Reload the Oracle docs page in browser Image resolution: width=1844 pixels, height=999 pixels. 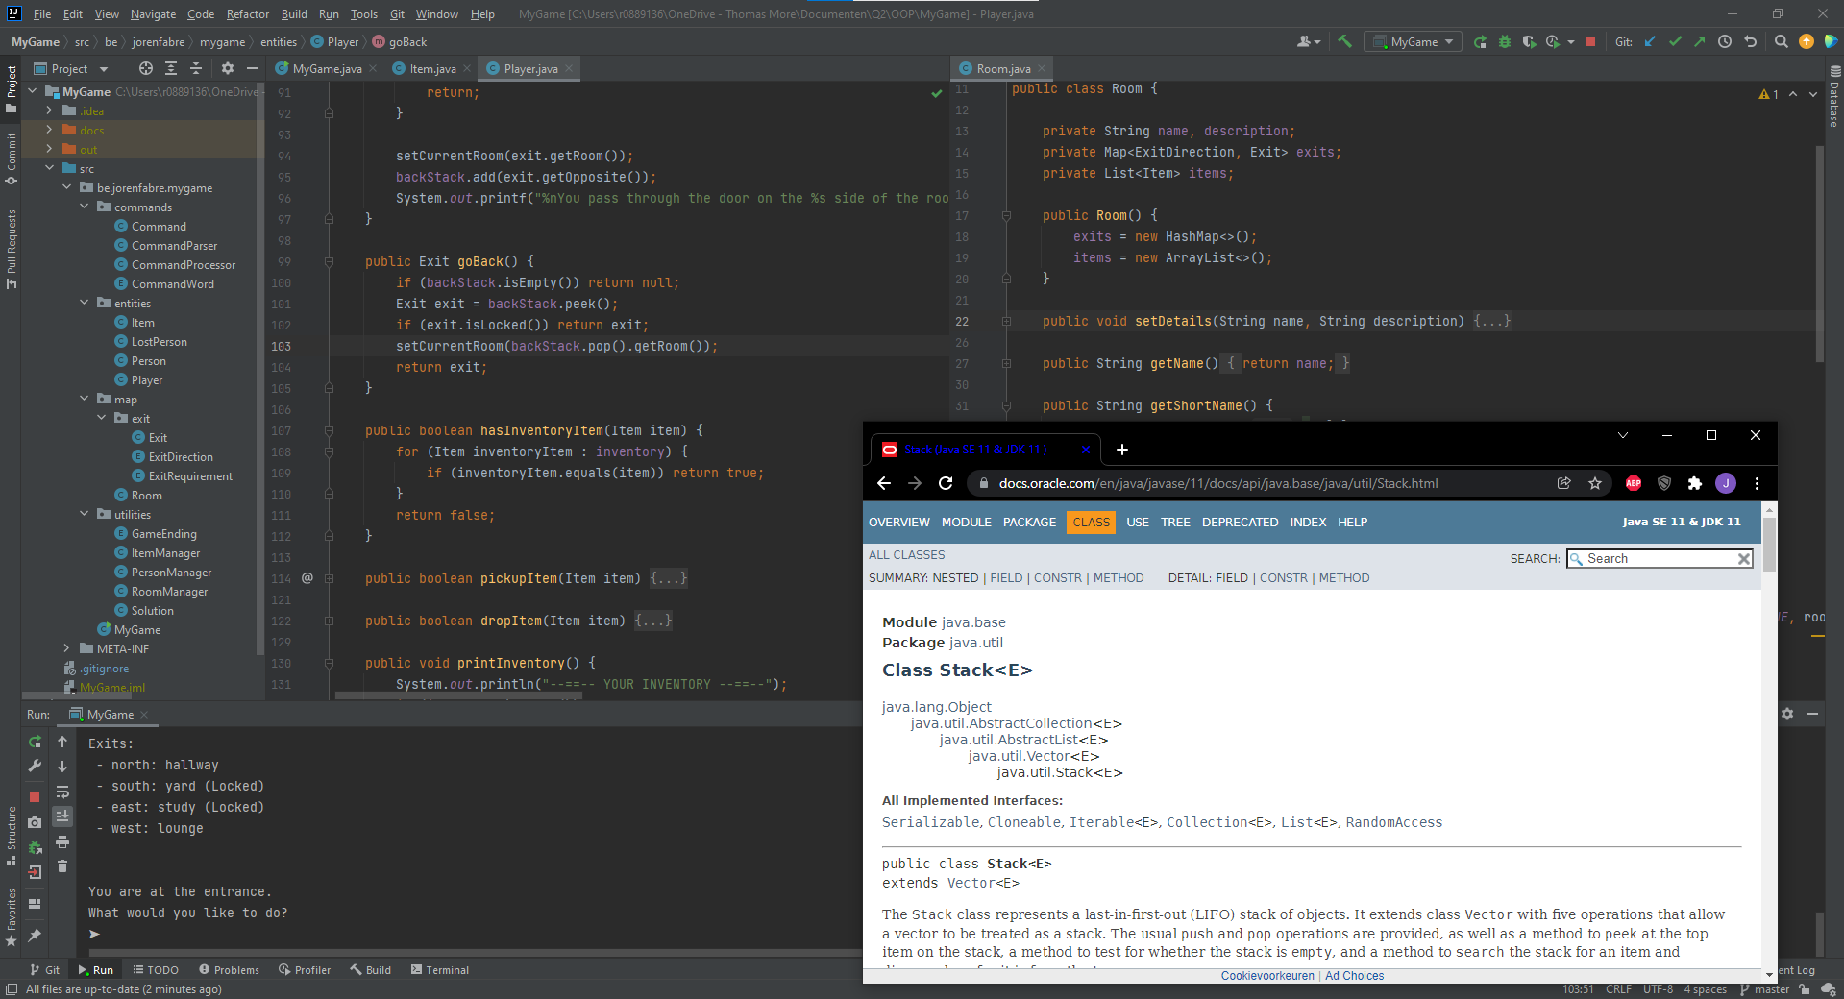pyautogui.click(x=946, y=483)
